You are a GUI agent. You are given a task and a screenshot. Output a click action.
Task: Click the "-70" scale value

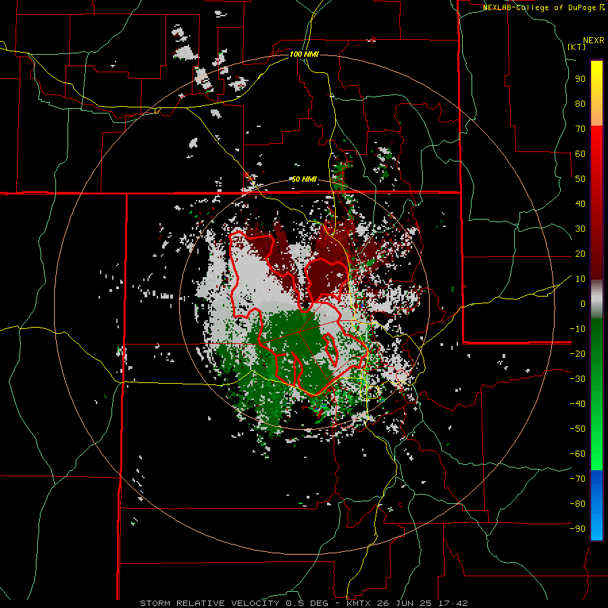coord(578,479)
